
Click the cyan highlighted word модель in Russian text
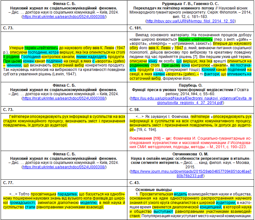point(180,194)
